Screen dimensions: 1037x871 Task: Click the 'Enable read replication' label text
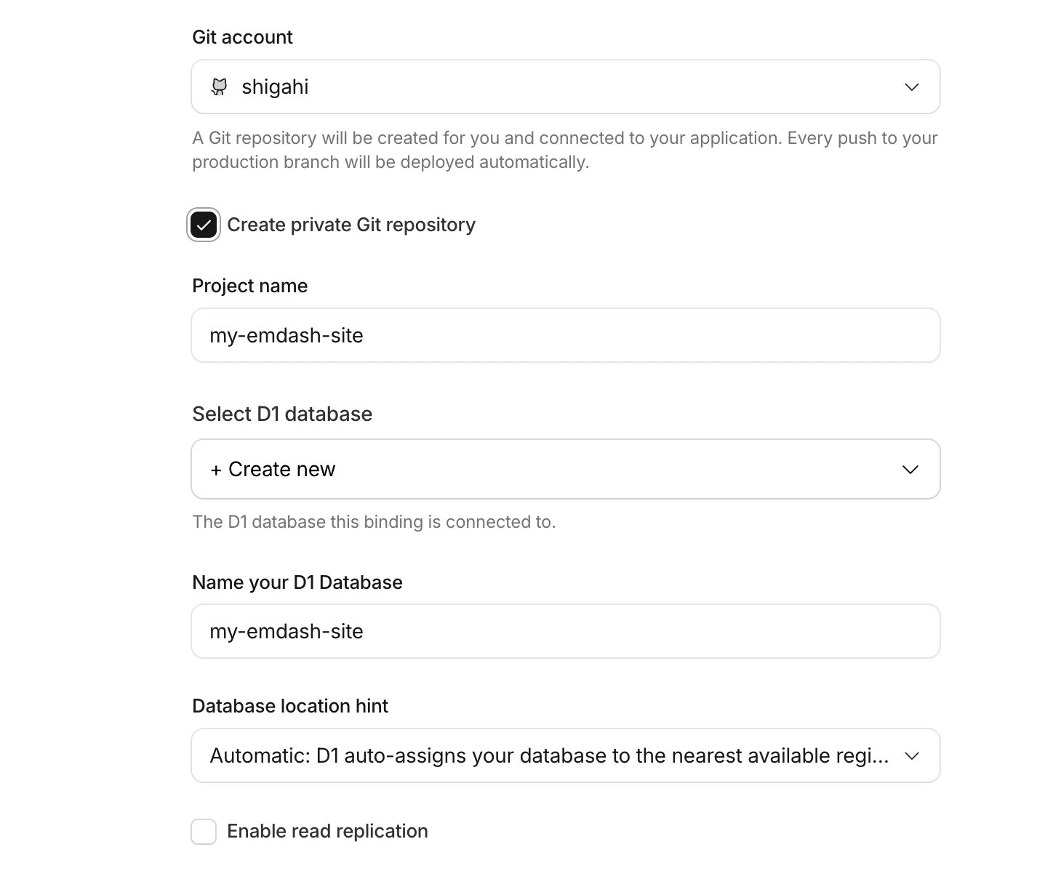pyautogui.click(x=327, y=831)
